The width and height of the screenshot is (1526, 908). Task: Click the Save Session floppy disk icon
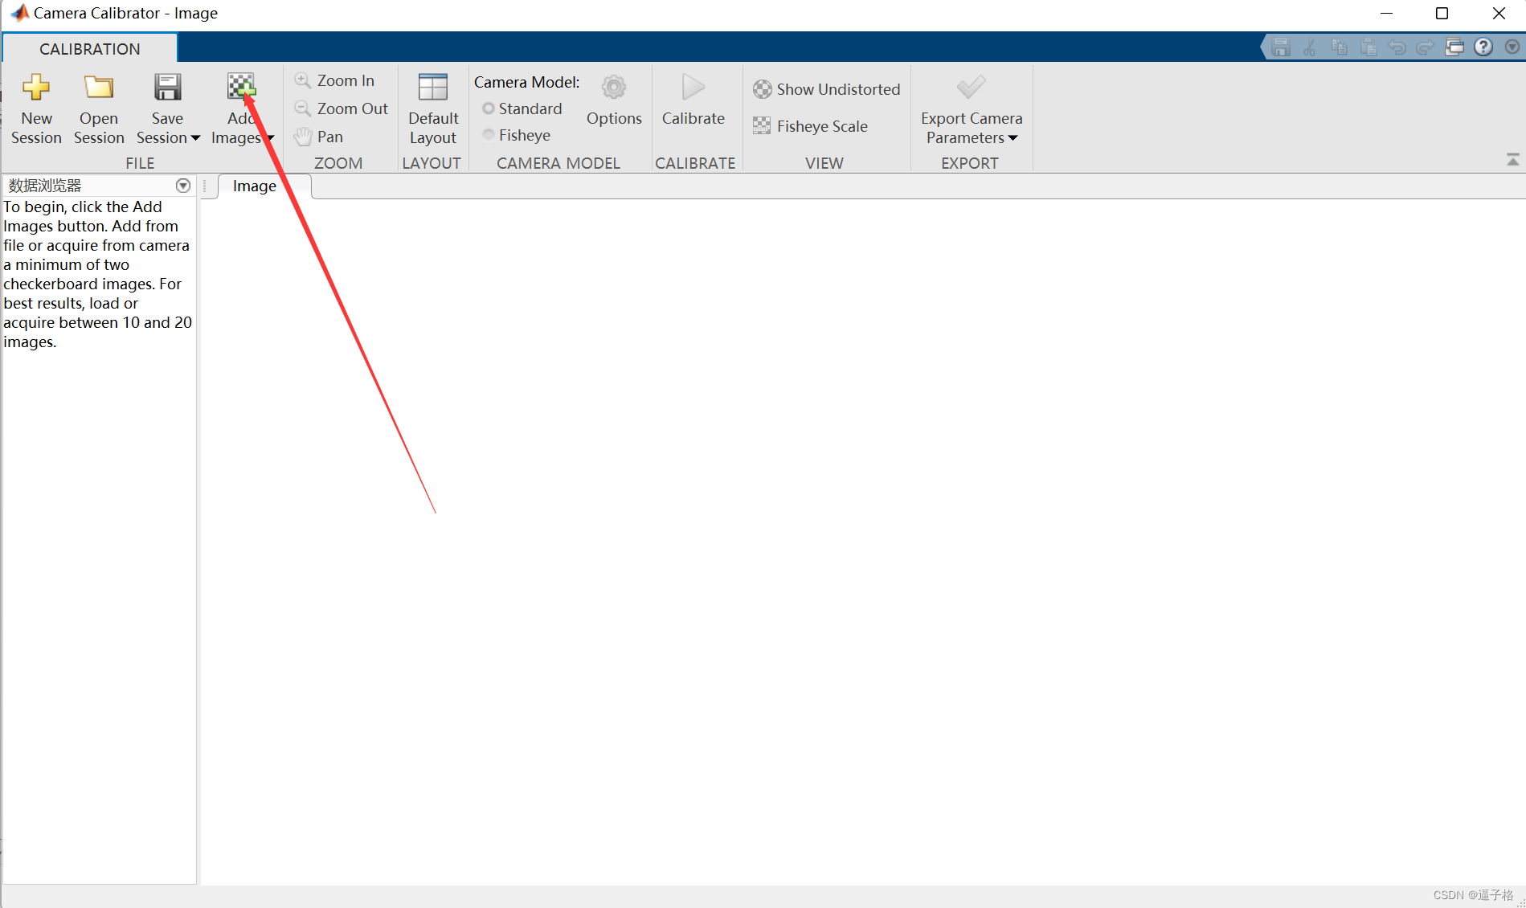(x=167, y=88)
